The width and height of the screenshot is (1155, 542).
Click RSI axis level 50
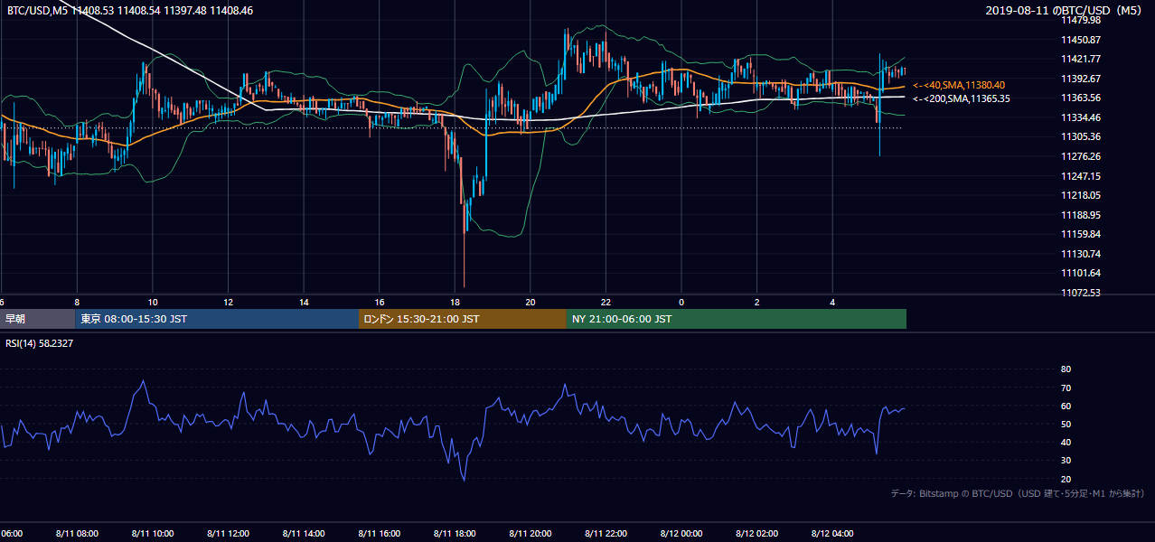click(x=1066, y=424)
